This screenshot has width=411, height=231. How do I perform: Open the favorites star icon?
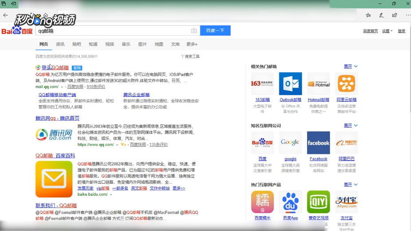tap(368, 15)
